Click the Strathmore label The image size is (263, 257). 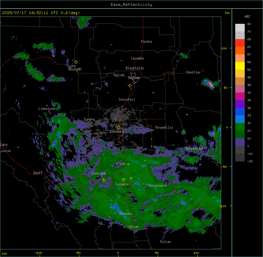point(157,186)
